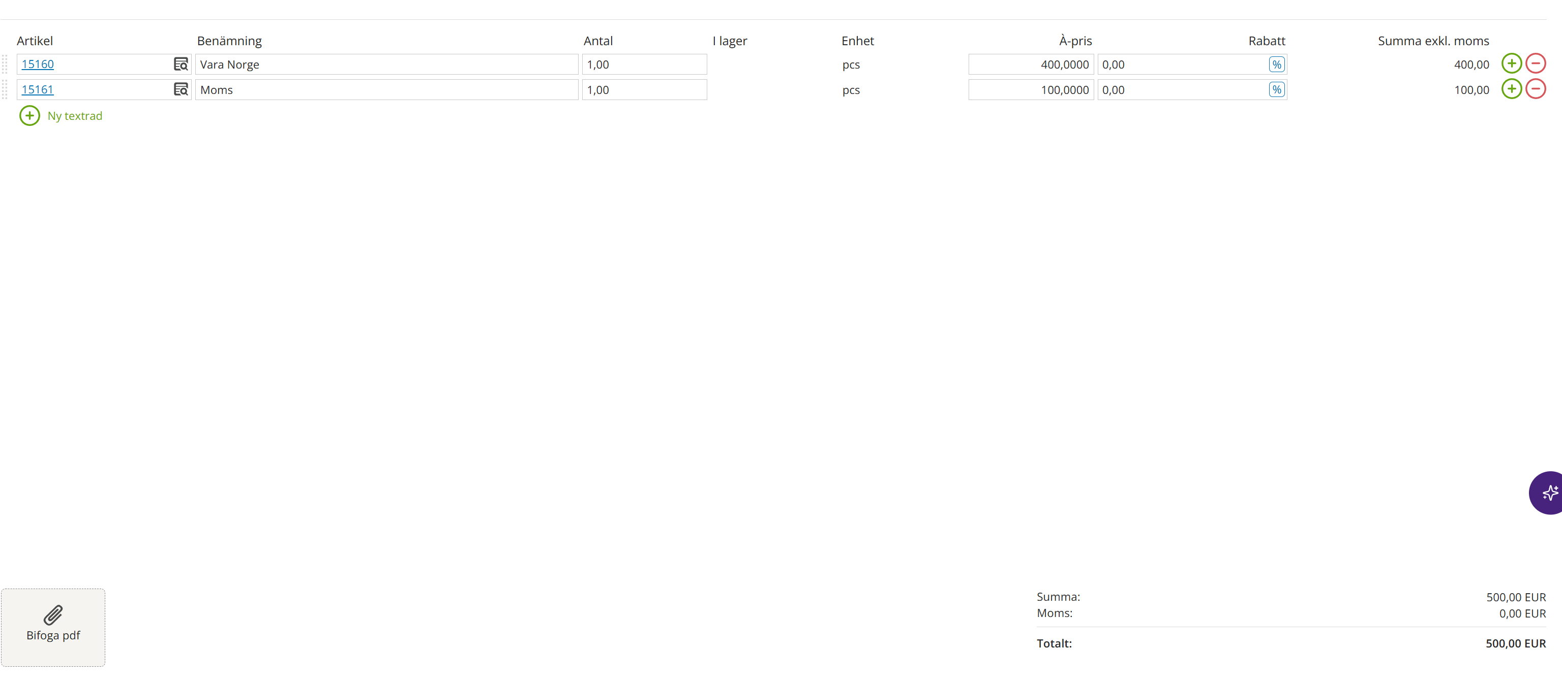Edit the Vara Norge description field
Viewport: 1562px width, 682px height.
[x=386, y=64]
